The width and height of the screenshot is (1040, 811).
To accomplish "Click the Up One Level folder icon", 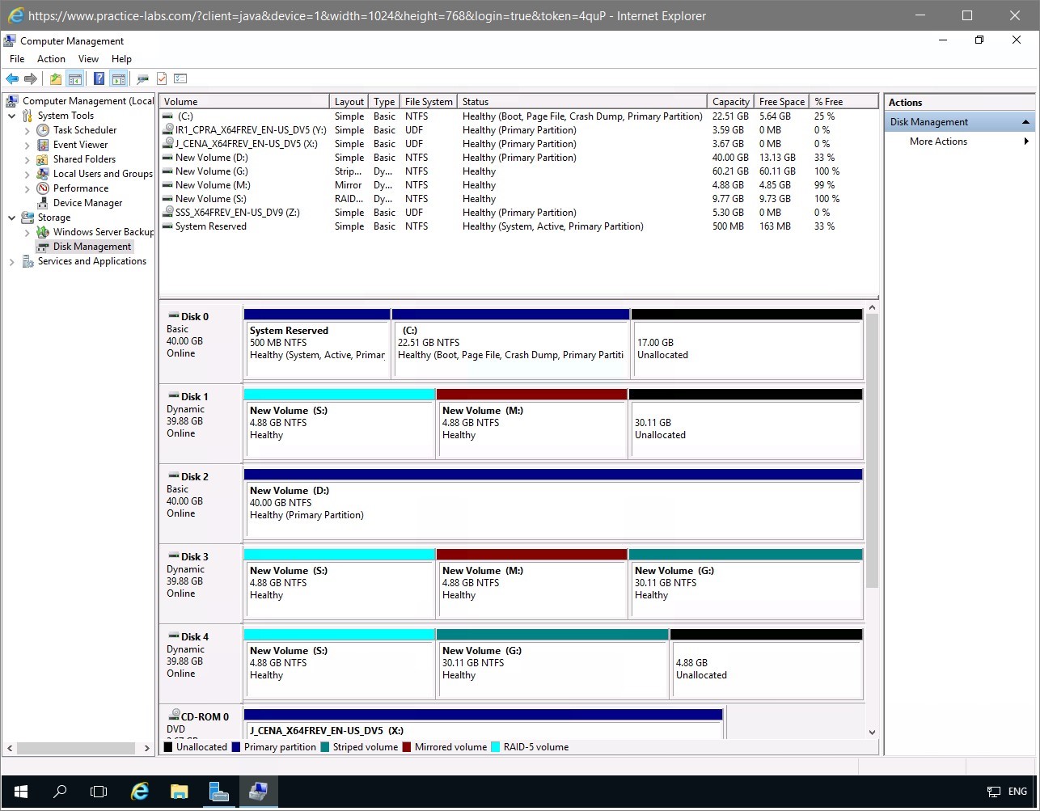I will [55, 79].
